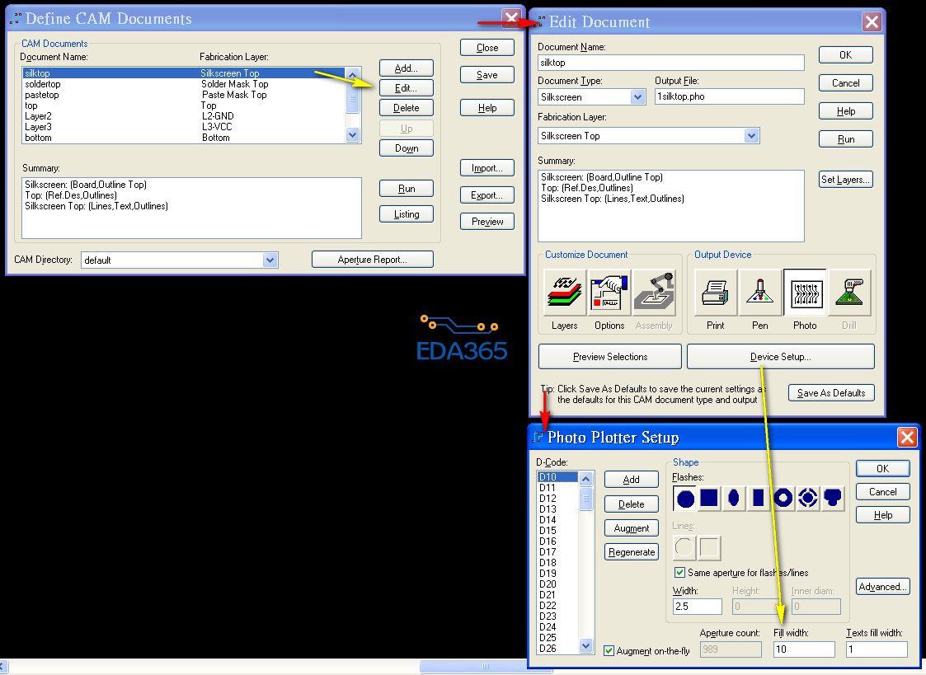Image resolution: width=926 pixels, height=675 pixels.
Task: Toggle Same aperture for flashes/lines checkbox
Action: point(680,573)
